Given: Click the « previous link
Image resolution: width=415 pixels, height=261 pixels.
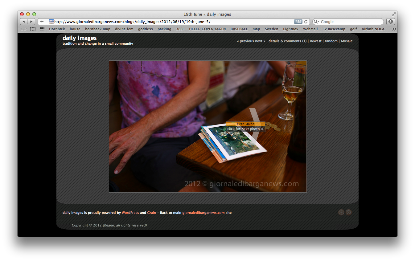Looking at the screenshot, I should point(245,41).
